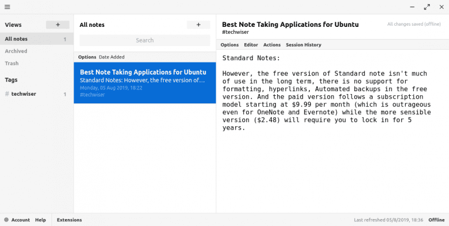This screenshot has width=449, height=226.
Task: Add a new view with Views plus button
Action: point(58,25)
